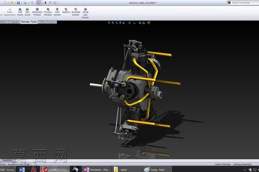Image resolution: width=259 pixels, height=172 pixels.
Task: Click the Open file icon
Action: tap(11, 3)
